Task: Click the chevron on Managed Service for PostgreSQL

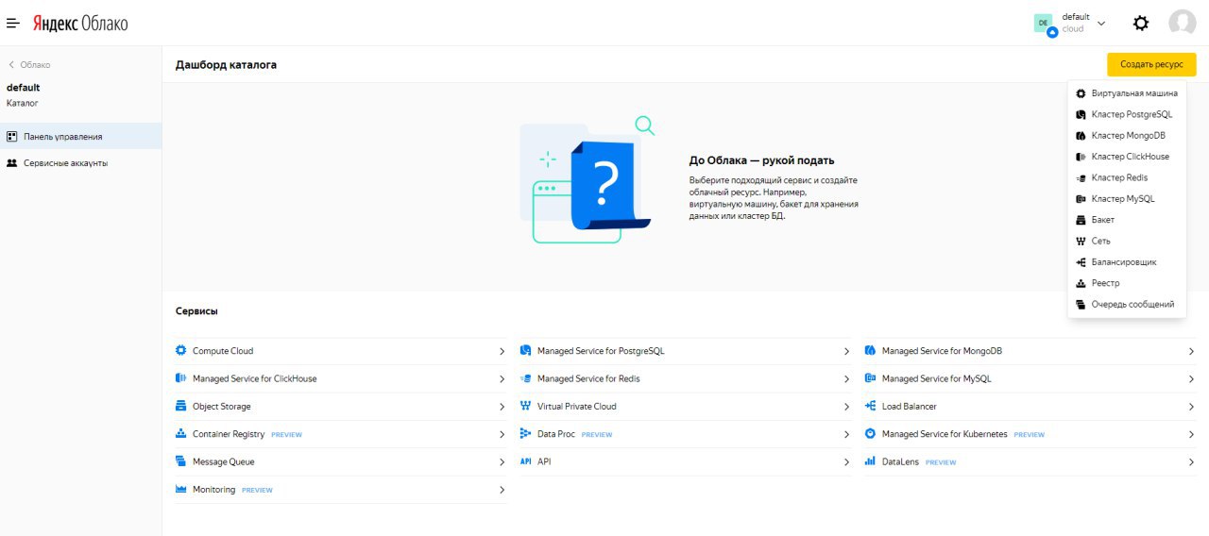Action: [x=846, y=351]
